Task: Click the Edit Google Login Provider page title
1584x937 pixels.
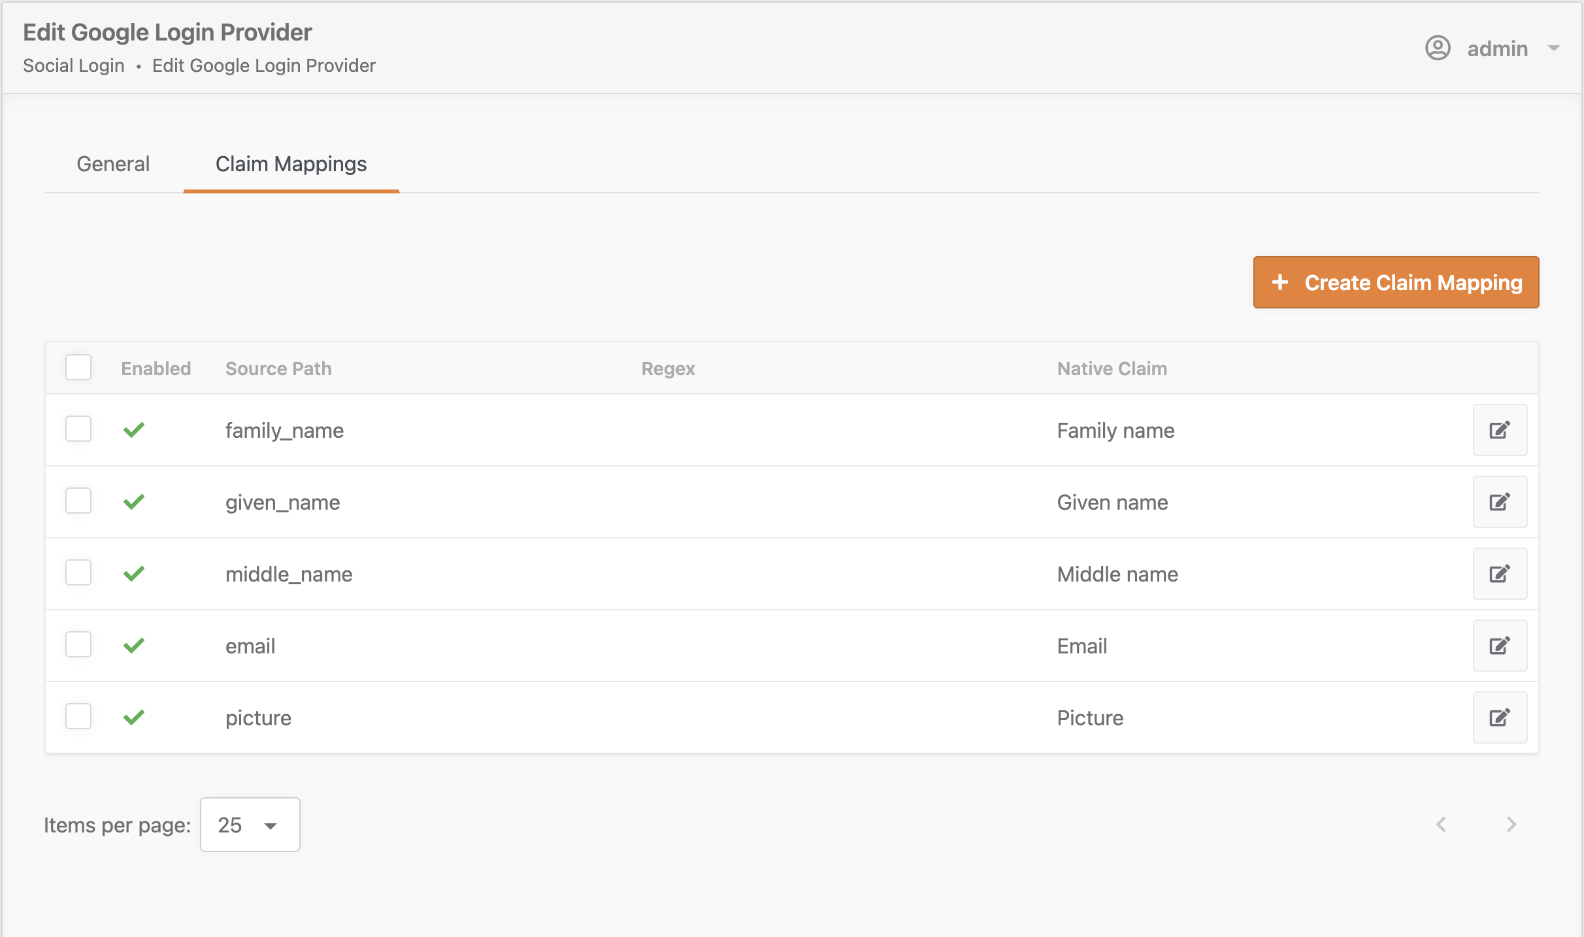Action: coord(167,33)
